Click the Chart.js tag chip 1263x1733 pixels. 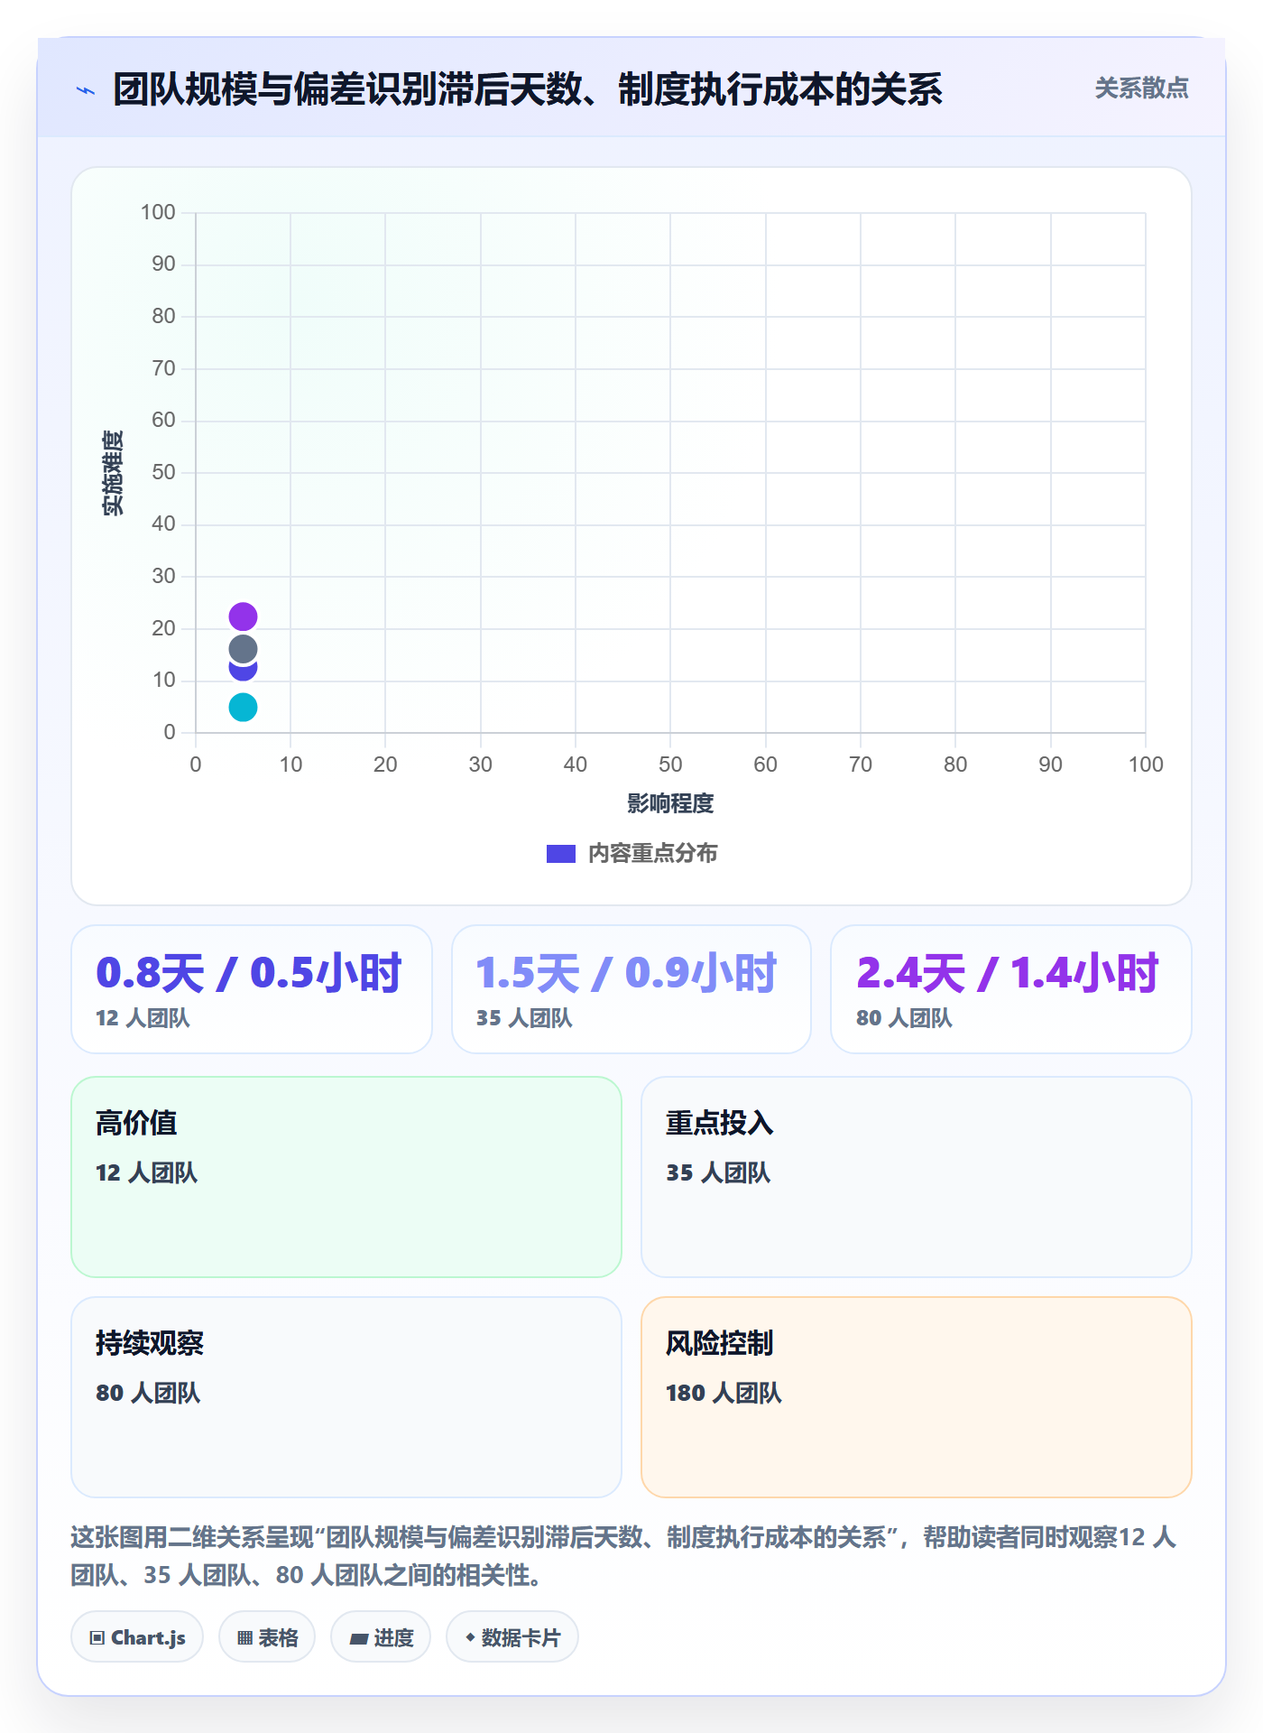[x=137, y=1637]
